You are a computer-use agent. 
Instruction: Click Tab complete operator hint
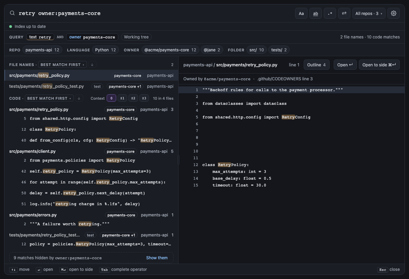123,269
